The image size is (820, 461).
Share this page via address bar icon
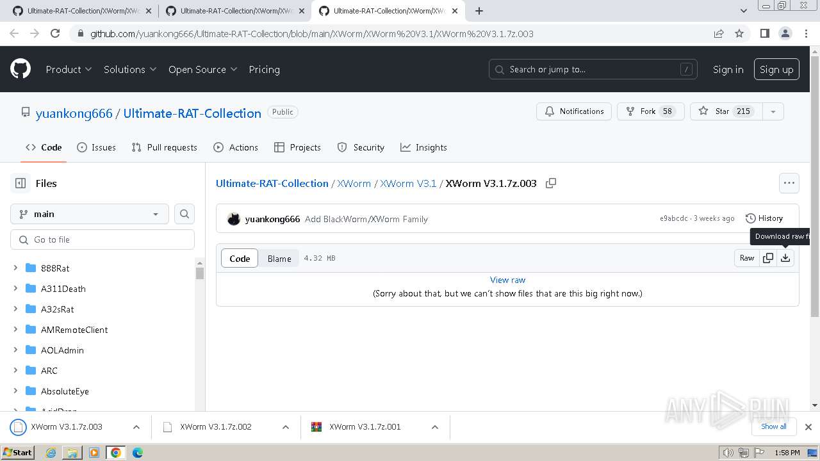(x=719, y=34)
